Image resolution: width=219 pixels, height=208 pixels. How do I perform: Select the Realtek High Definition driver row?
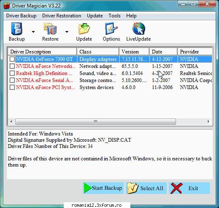tap(110, 73)
